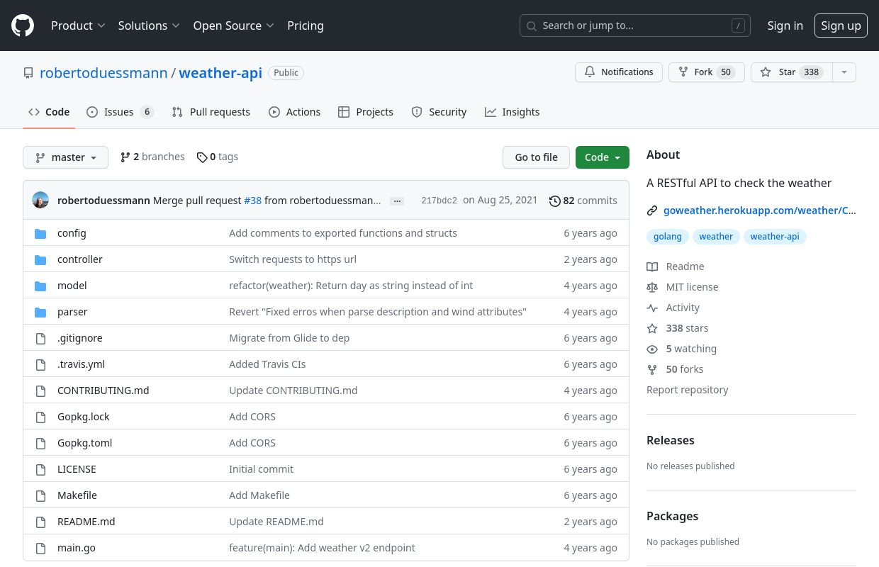The height and width of the screenshot is (567, 879).
Task: Expand the Solutions menu
Action: coord(149,26)
